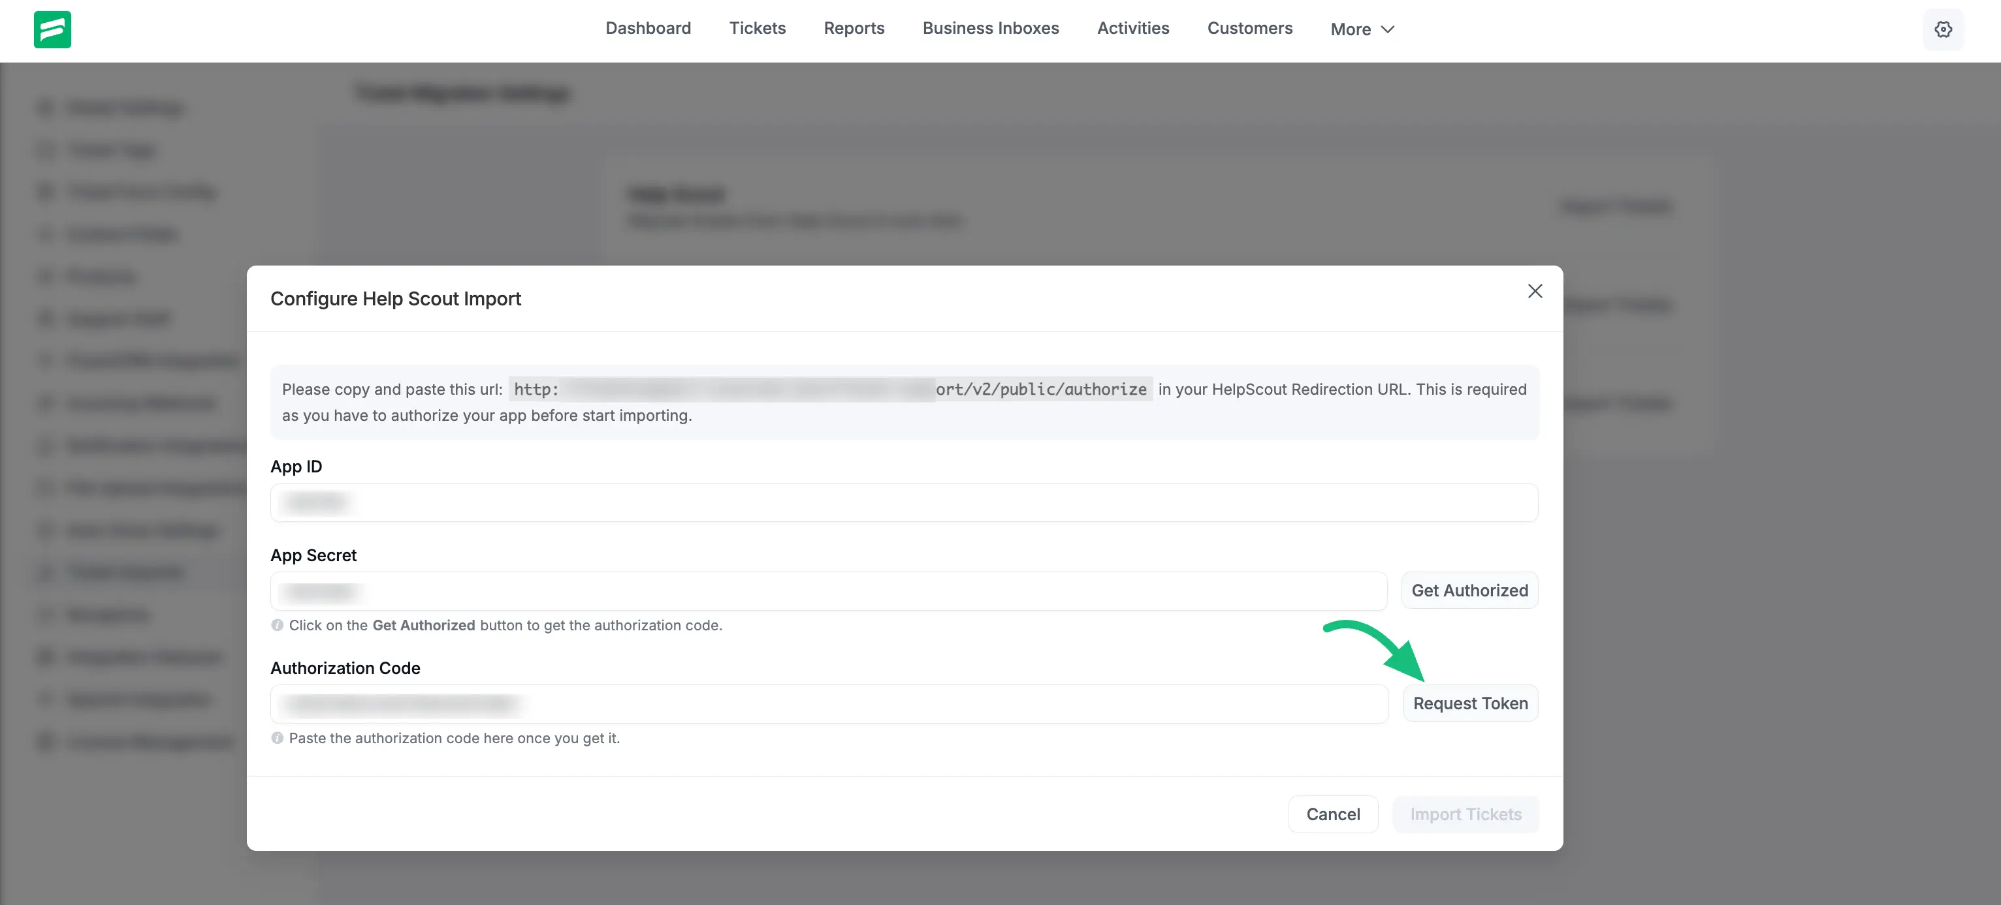Viewport: 2001px width, 905px height.
Task: Expand the More navigation dropdown
Action: pyautogui.click(x=1362, y=29)
